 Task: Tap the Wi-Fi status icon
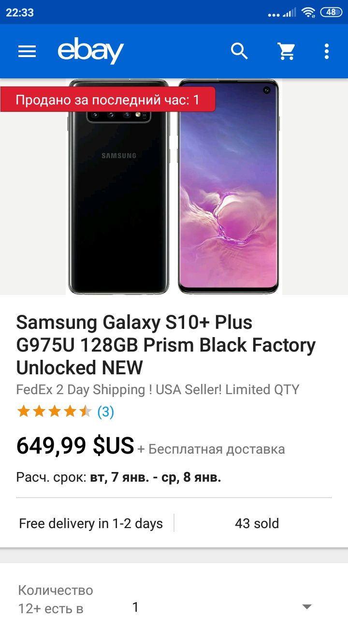click(308, 13)
